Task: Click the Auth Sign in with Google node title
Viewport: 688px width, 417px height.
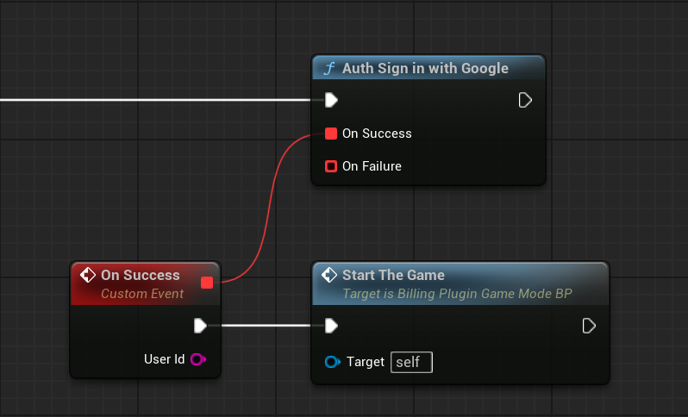Action: point(425,68)
